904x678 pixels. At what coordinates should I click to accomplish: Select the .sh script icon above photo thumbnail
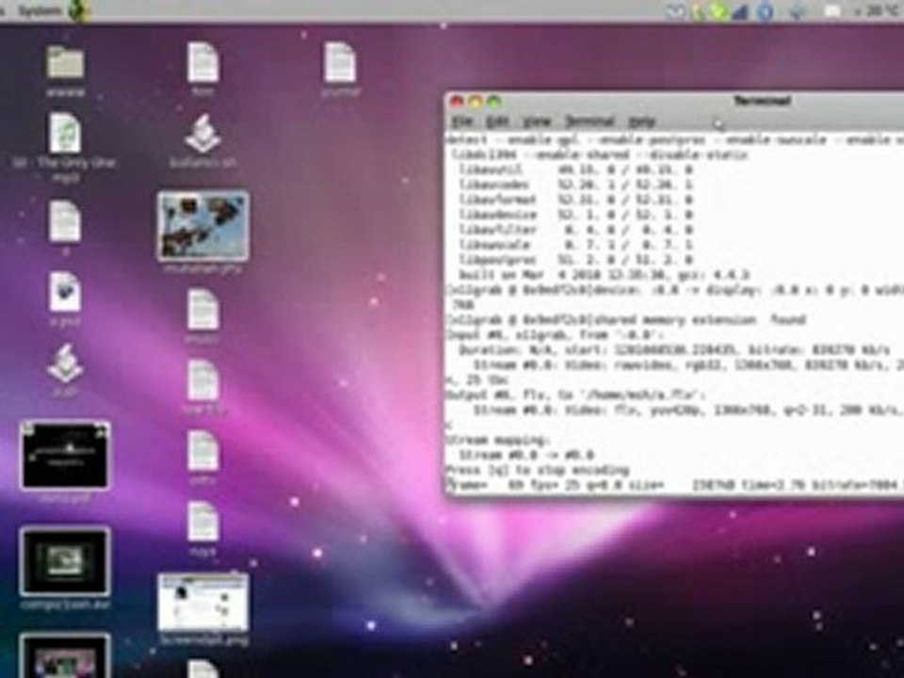pos(203,134)
